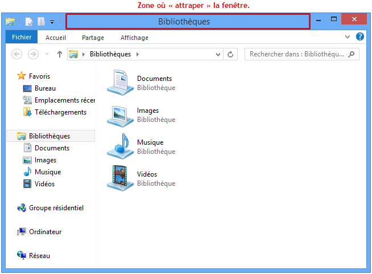
Task: Open Help with the blue question icon
Action: coord(359,36)
